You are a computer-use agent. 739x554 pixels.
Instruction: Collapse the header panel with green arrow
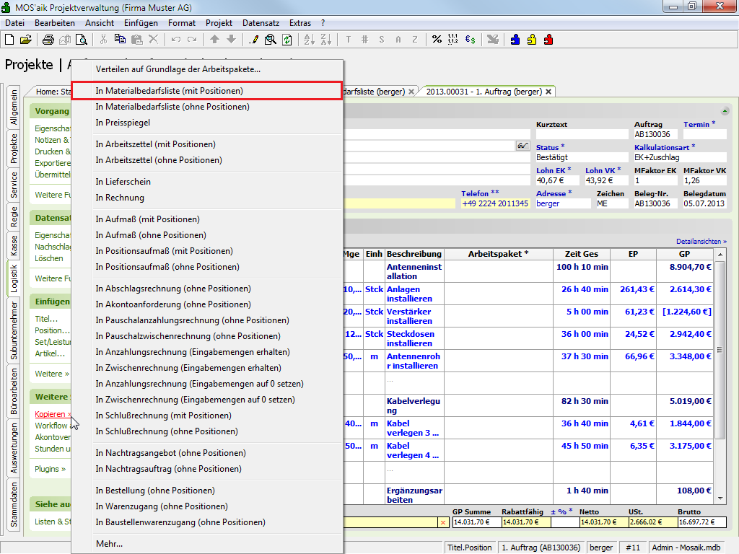click(725, 111)
